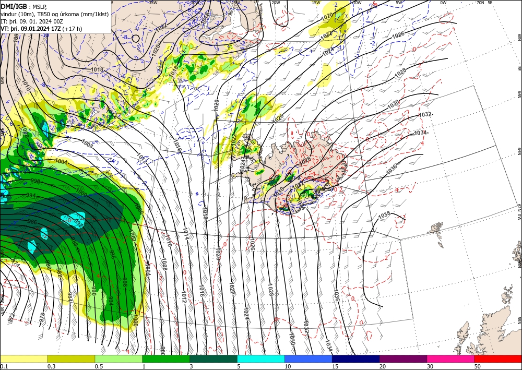Click the "50" legend value
Screen dimensions: 522x370
[478, 366]
